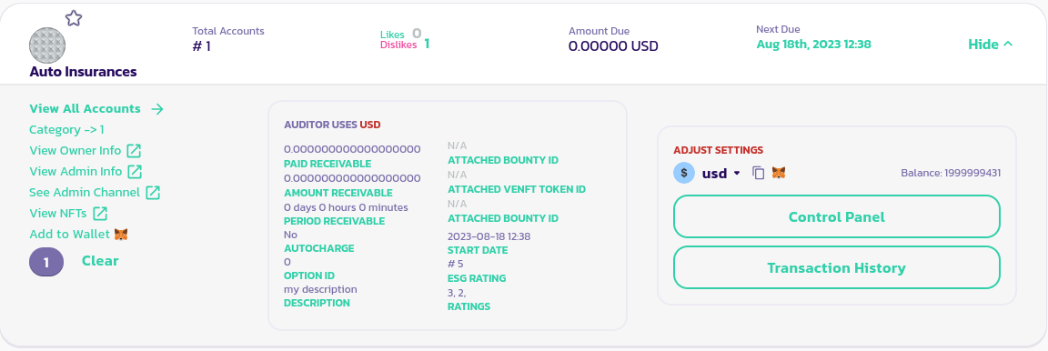Click the blue dollar currency icon
The height and width of the screenshot is (351, 1048).
pos(684,173)
